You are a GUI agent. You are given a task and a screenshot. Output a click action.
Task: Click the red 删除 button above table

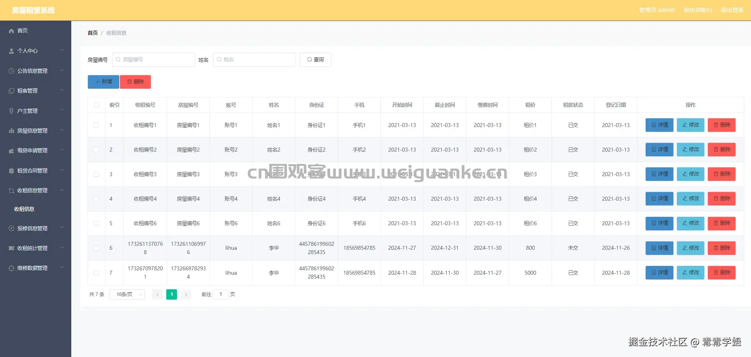135,82
